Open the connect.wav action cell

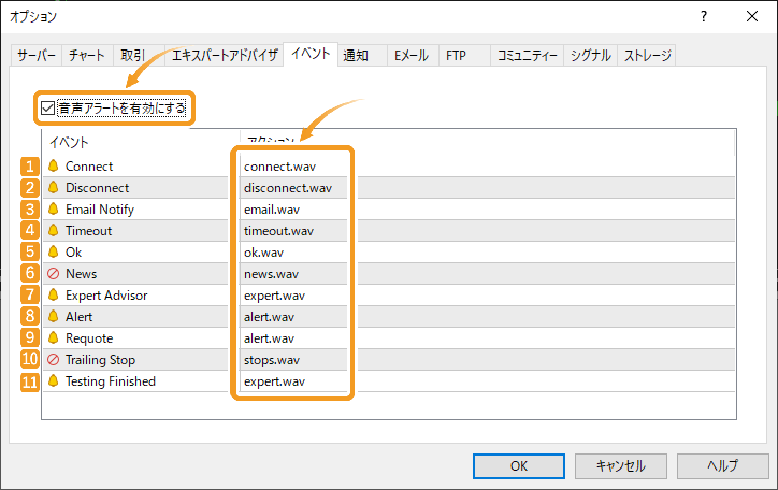point(280,167)
